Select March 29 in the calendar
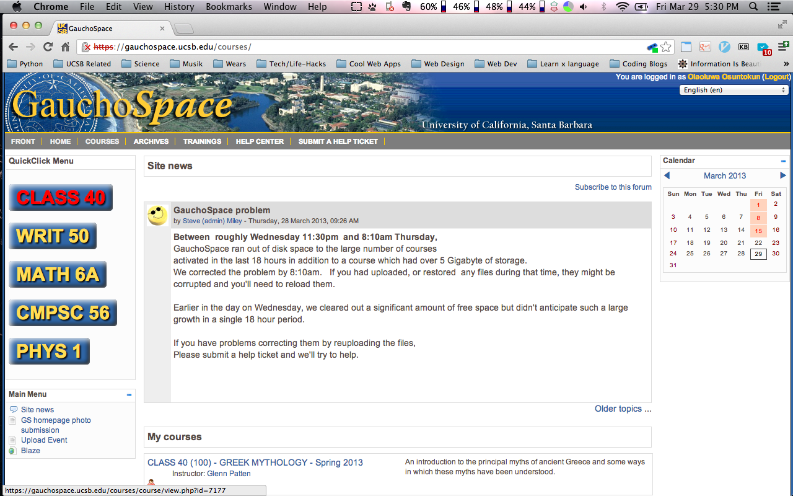This screenshot has width=793, height=496. (x=758, y=254)
